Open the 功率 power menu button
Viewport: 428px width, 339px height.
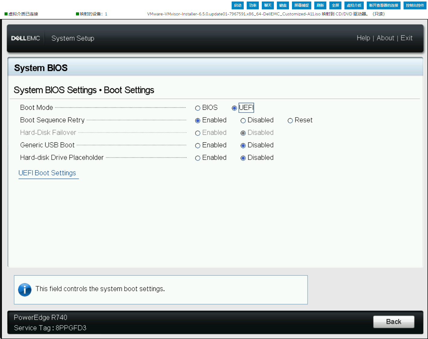[x=253, y=5]
